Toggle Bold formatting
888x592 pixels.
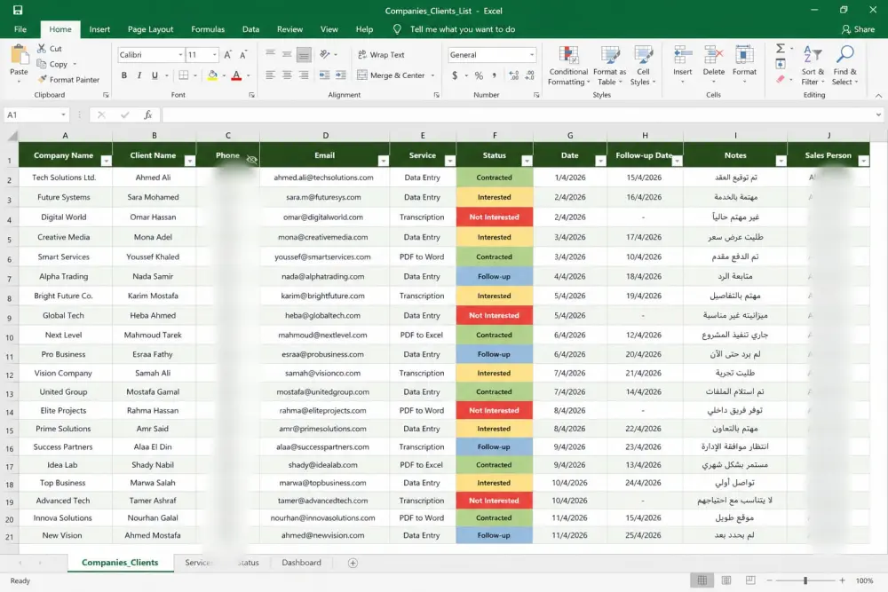pos(124,75)
